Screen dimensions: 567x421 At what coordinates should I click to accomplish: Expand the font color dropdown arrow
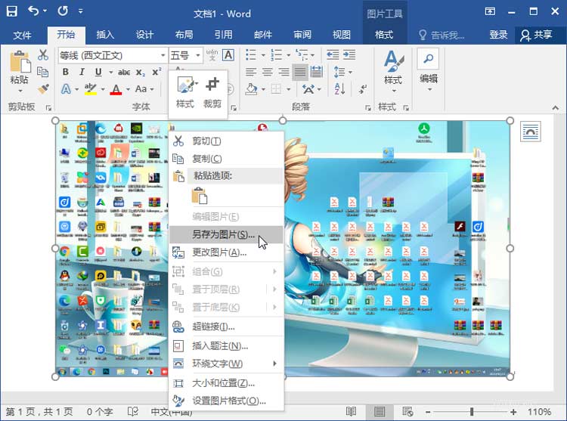coord(128,89)
